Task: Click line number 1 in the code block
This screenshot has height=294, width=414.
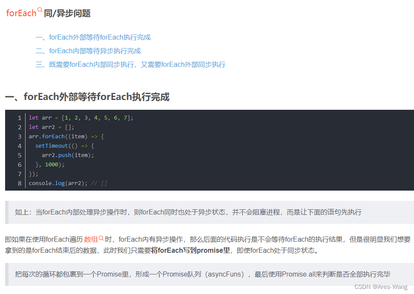Action: [x=20, y=117]
